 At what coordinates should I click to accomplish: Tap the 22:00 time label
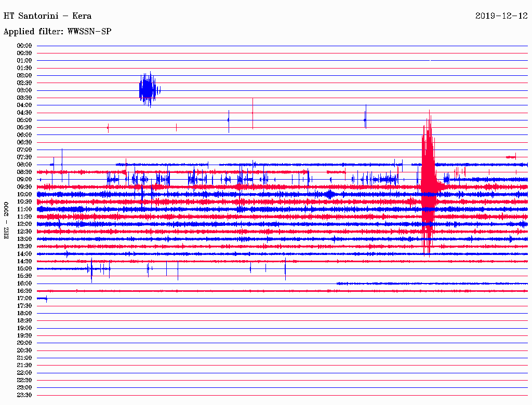pyautogui.click(x=24, y=372)
